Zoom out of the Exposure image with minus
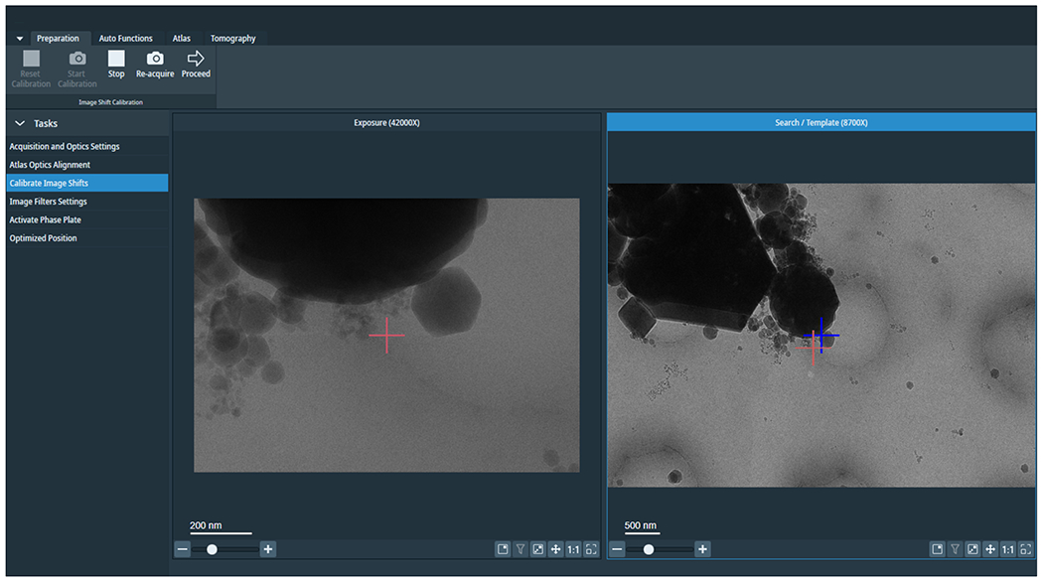The height and width of the screenshot is (581, 1043). pos(183,549)
